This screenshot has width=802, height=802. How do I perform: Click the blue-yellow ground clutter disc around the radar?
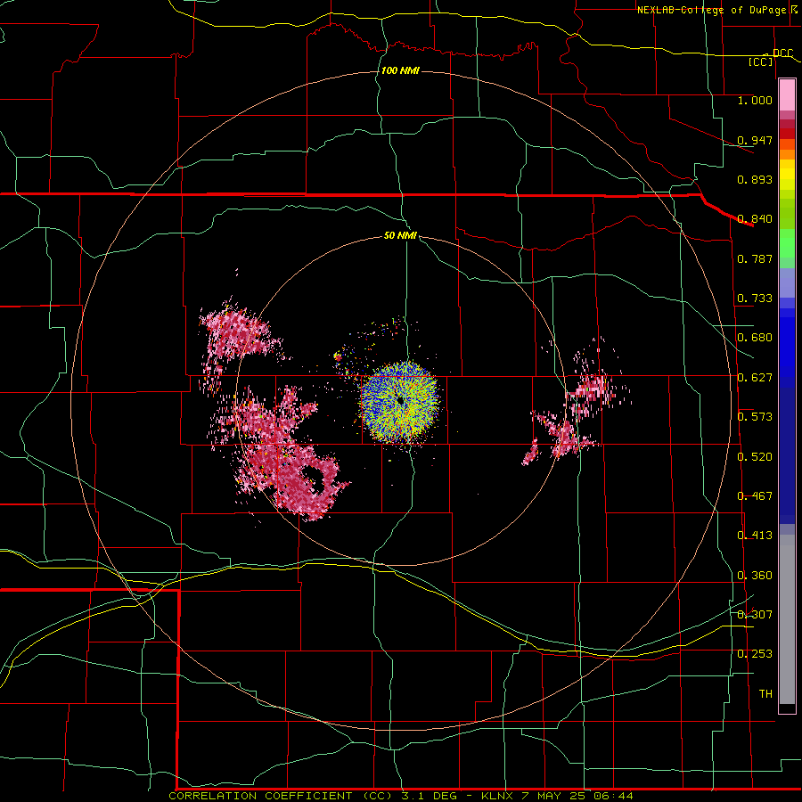click(x=400, y=402)
